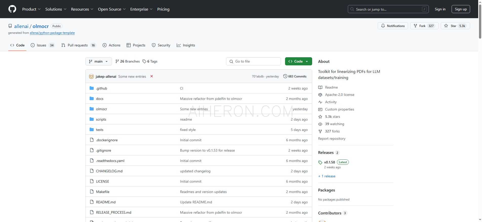The width and height of the screenshot is (482, 222).
Task: Click the file icon beside CHANGELOG.md
Action: (x=92, y=171)
